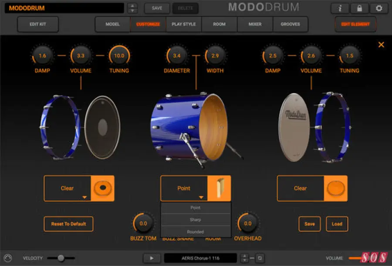The height and width of the screenshot is (266, 392).
Task: Click the batter head skin icon
Action: (x=102, y=188)
